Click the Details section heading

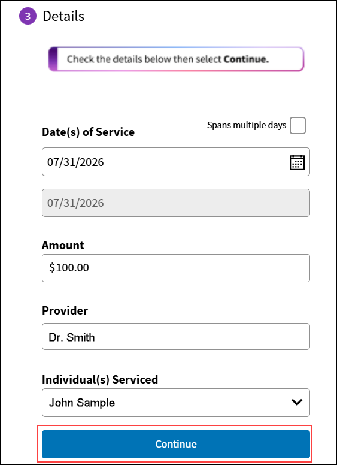pos(63,16)
